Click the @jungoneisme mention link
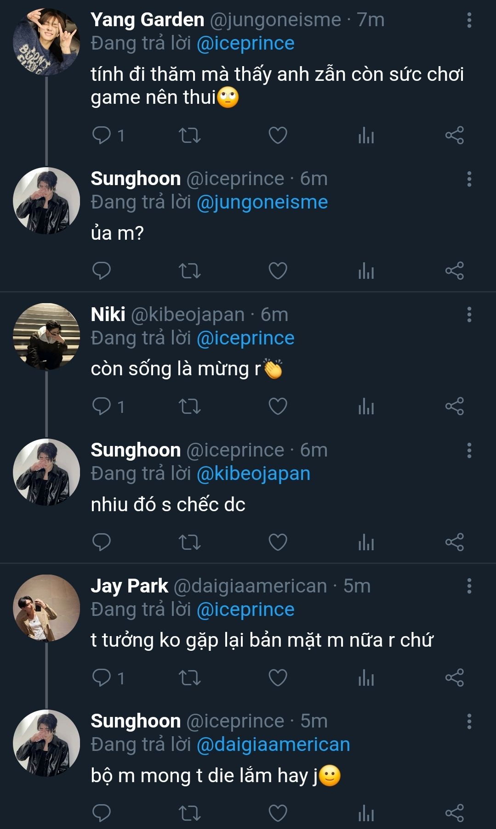Viewport: 496px width, 829px height. click(262, 202)
